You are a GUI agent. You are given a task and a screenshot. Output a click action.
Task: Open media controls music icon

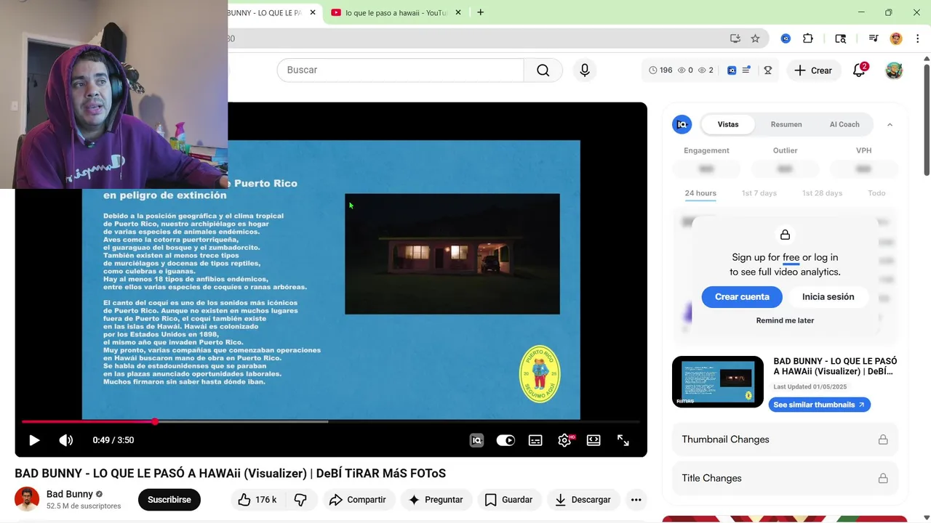coord(874,38)
